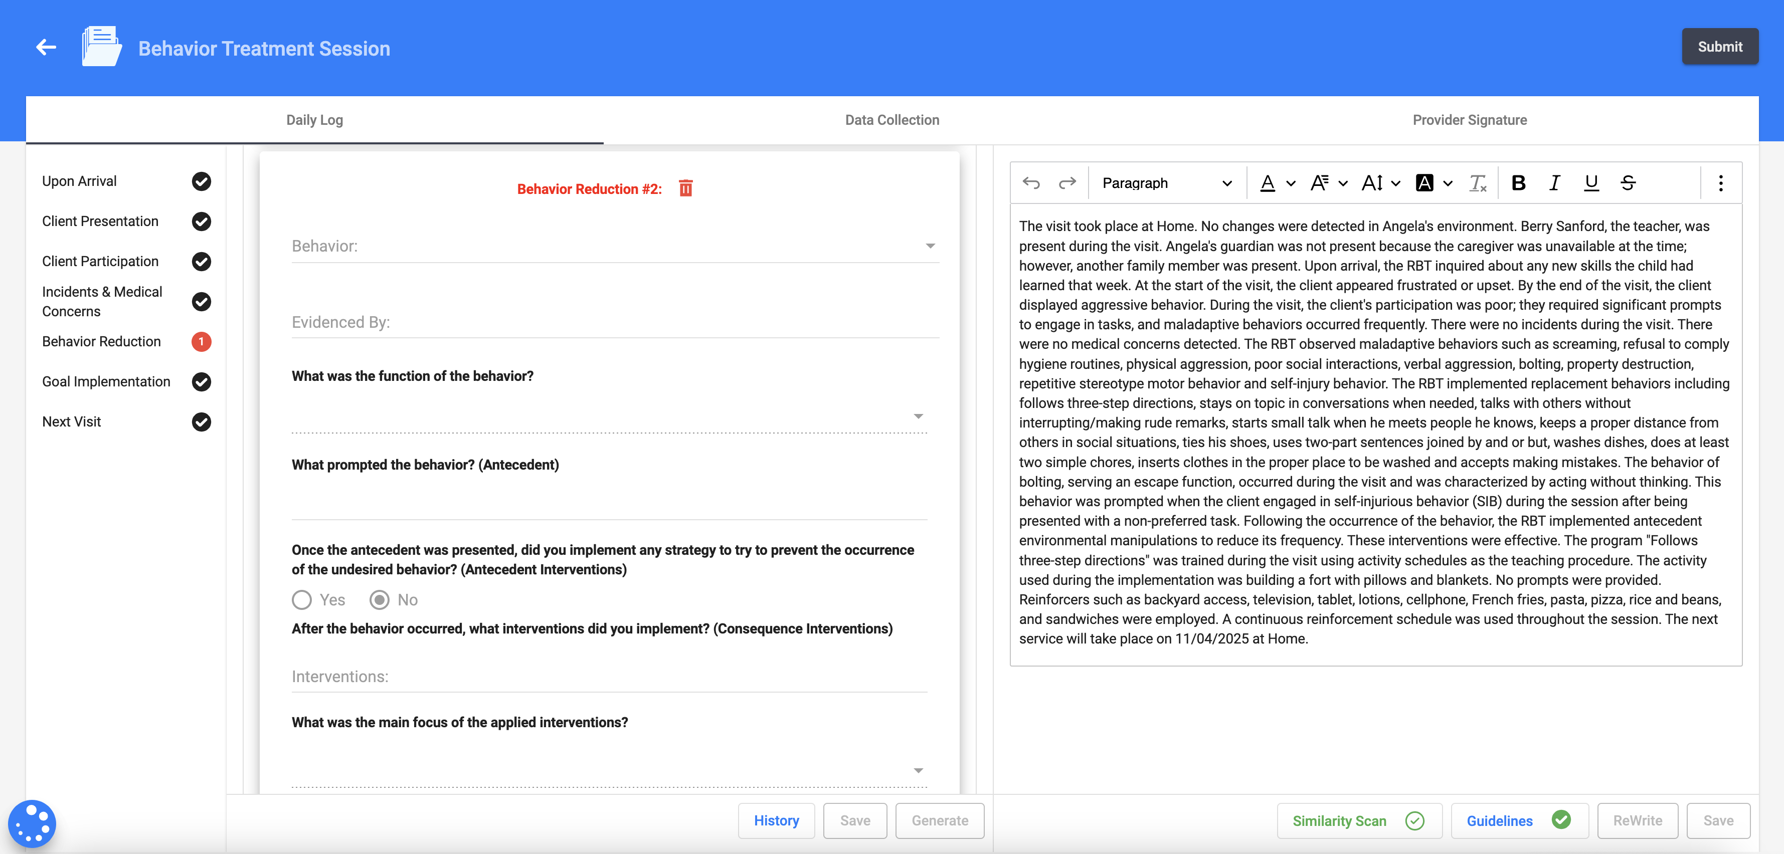Open the Client Participation section
Viewport: 1784px width, 854px height.
point(127,262)
